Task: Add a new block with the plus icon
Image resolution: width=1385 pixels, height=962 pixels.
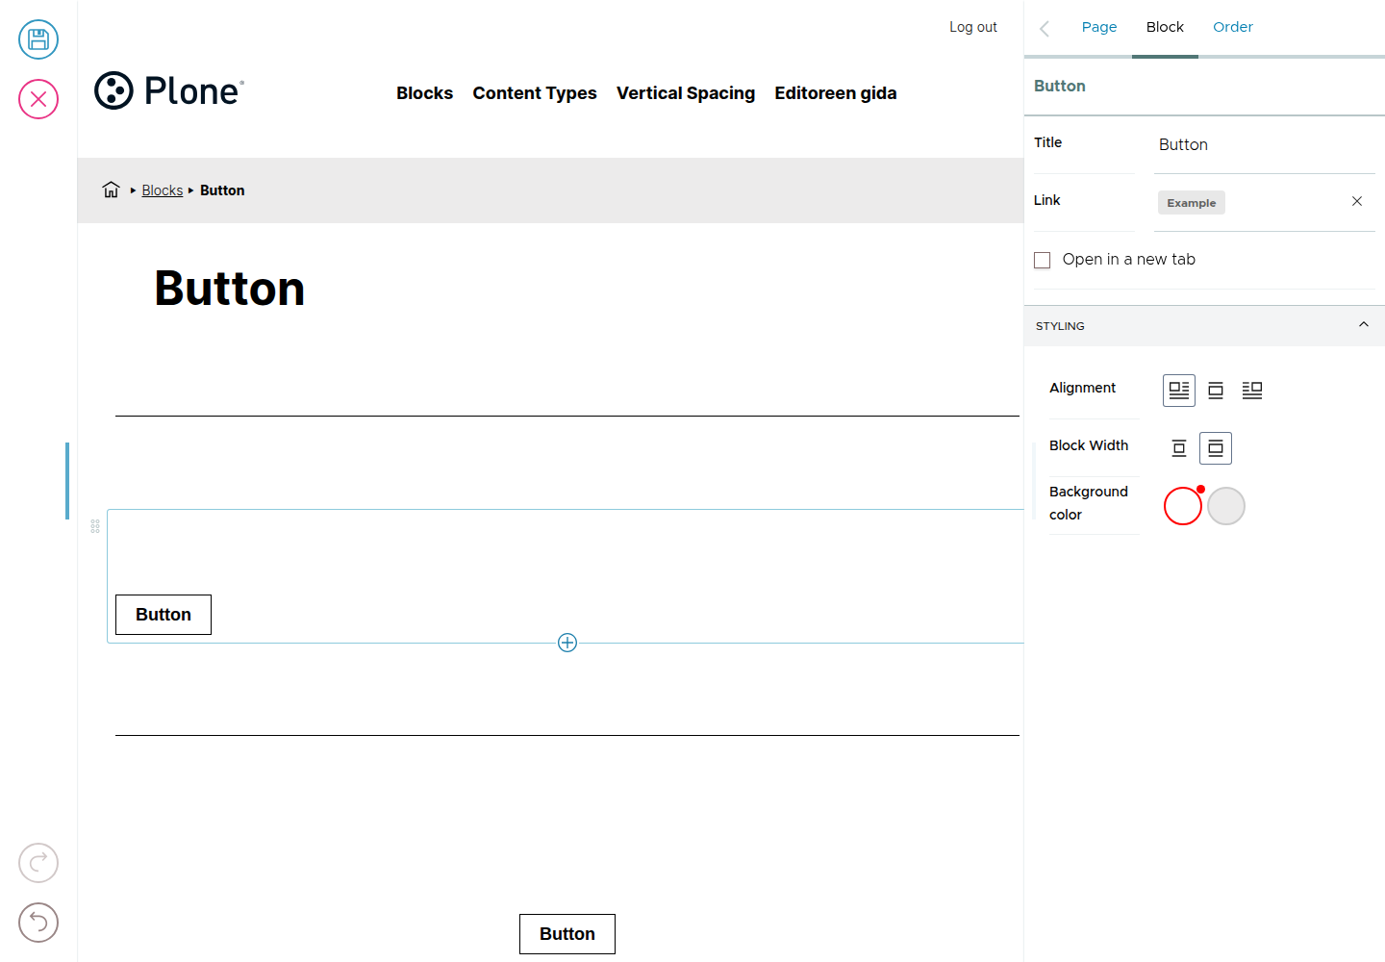Action: [x=567, y=643]
